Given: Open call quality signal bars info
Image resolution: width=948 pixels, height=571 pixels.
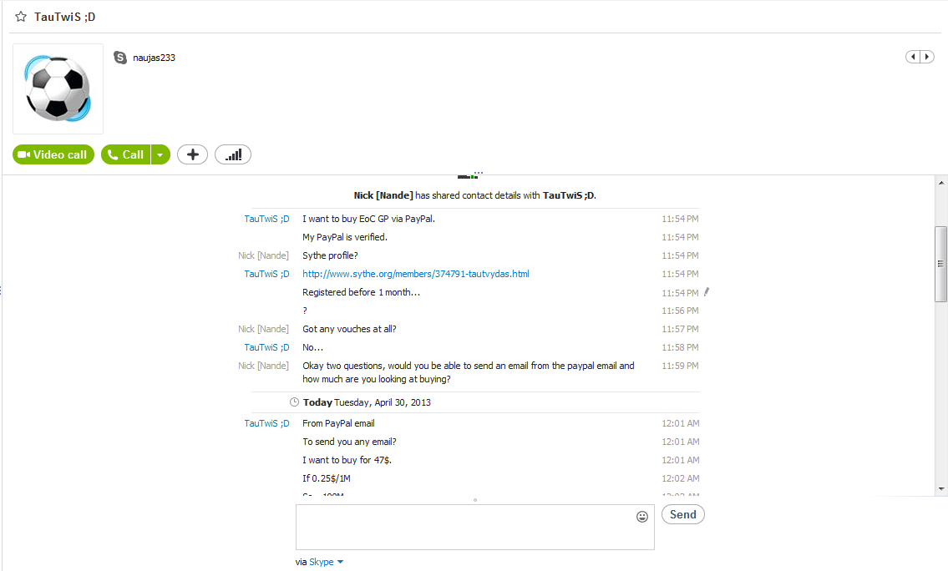Looking at the screenshot, I should coord(233,154).
